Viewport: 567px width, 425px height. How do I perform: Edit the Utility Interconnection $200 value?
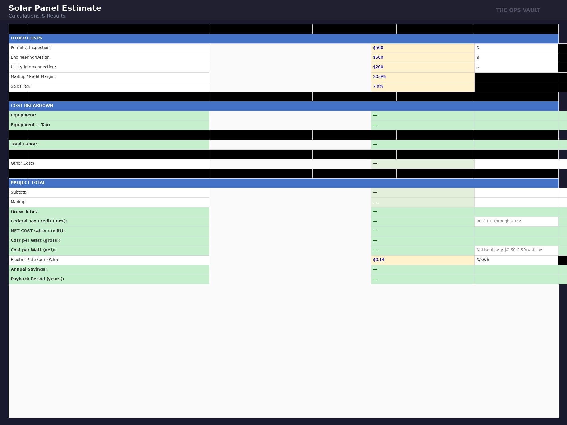pyautogui.click(x=422, y=67)
